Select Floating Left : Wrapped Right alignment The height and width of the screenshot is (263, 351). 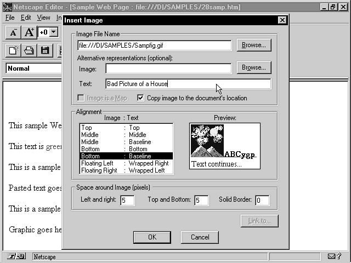tap(126, 163)
